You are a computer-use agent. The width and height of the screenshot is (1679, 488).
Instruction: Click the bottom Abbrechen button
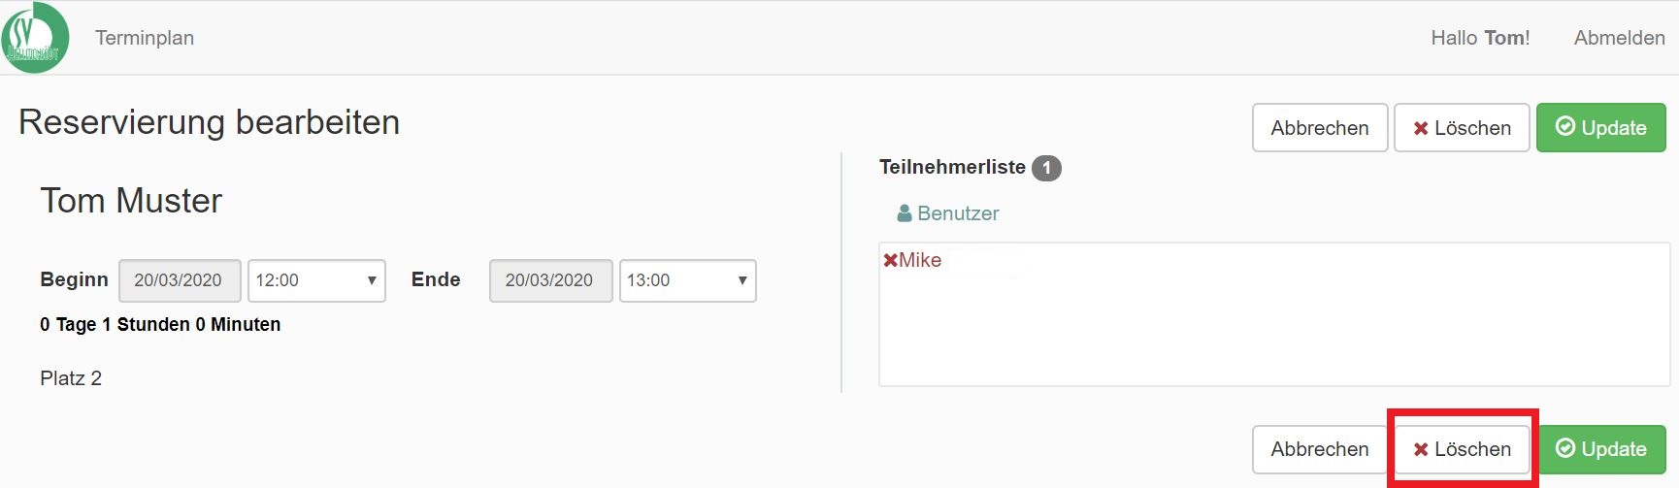[1320, 449]
